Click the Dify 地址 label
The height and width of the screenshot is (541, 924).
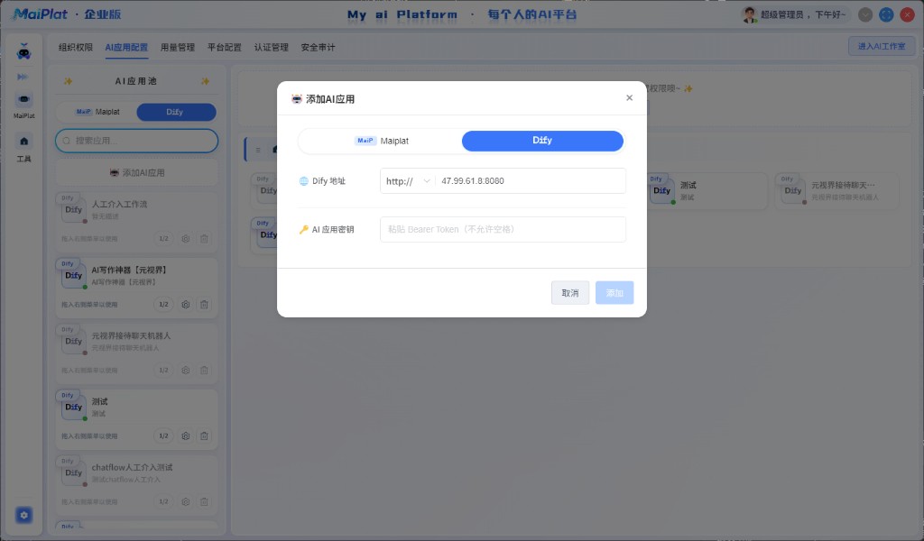pyautogui.click(x=328, y=180)
